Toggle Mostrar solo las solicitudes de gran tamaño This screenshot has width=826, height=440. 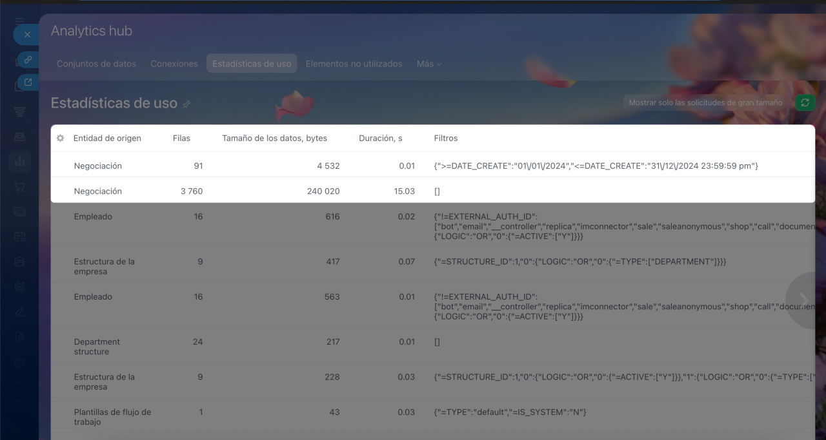pyautogui.click(x=705, y=102)
